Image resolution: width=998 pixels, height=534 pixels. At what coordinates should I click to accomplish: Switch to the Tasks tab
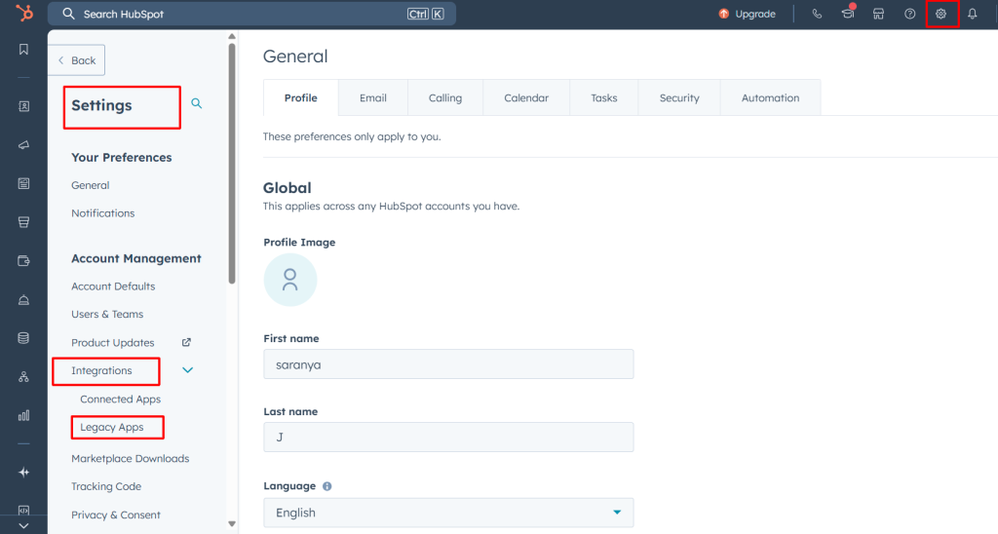click(x=604, y=98)
